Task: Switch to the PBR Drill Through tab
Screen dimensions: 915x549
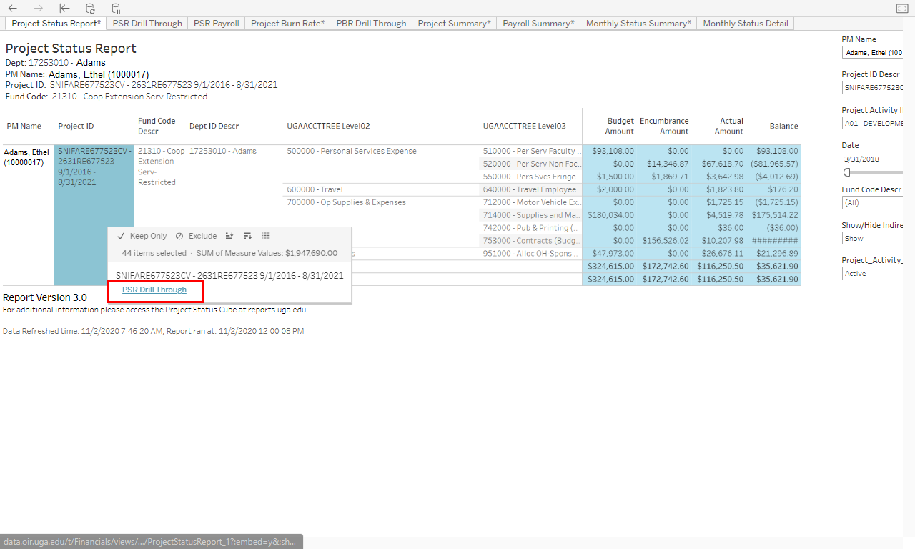Action: click(371, 24)
